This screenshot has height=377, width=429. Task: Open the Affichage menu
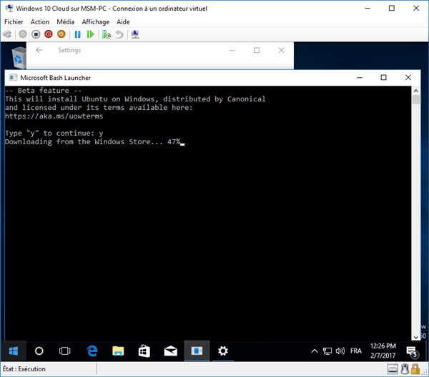[96, 22]
